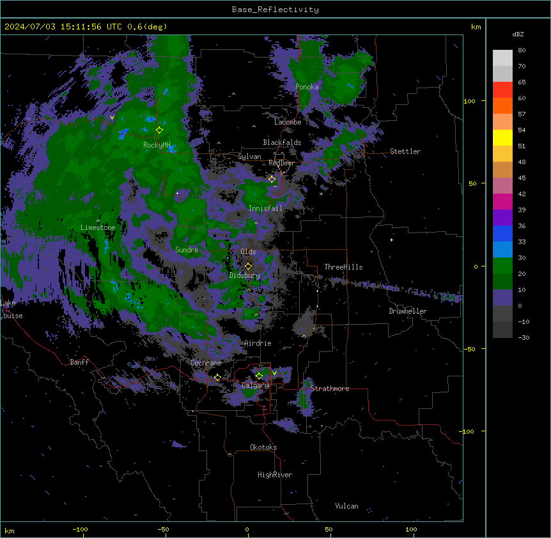Click the royal blue swatch between 36 and 33
The width and height of the screenshot is (551, 538).
tap(502, 233)
